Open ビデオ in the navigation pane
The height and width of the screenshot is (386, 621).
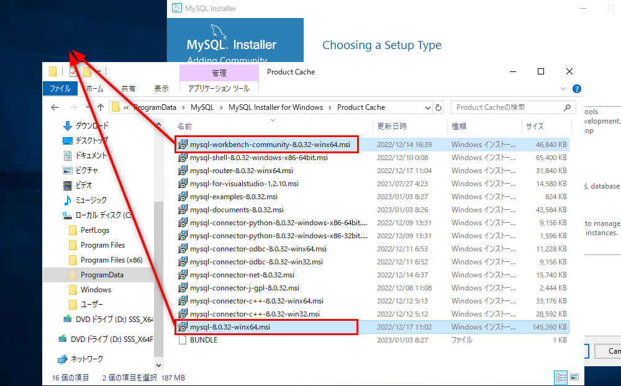[x=84, y=186]
